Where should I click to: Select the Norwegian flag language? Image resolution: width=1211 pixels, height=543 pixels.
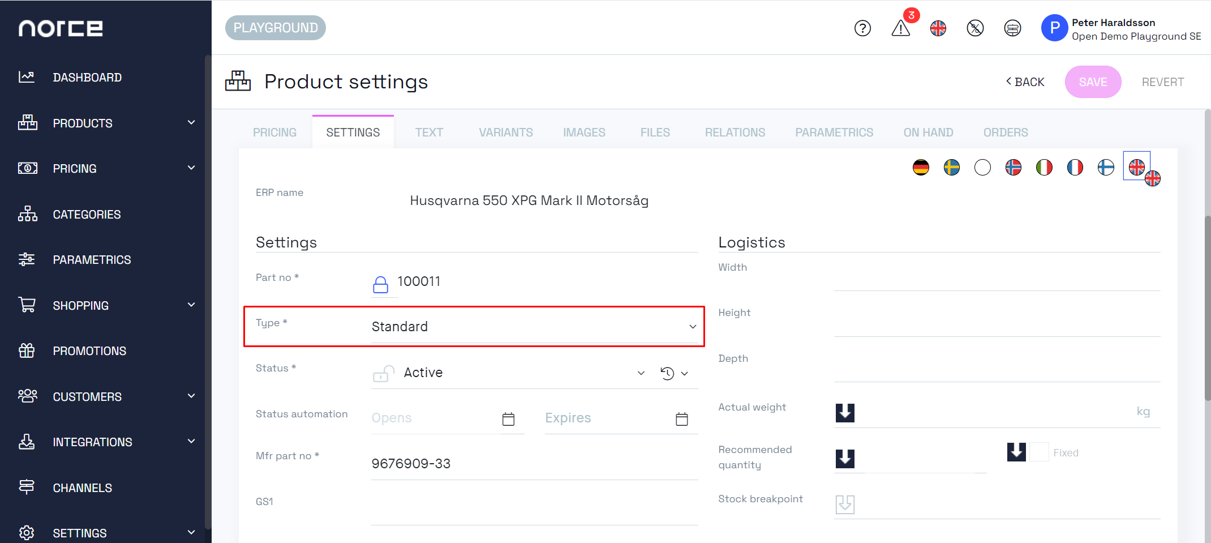point(1014,167)
